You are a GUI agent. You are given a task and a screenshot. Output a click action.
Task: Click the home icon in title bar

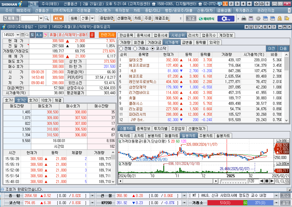pyautogui.click(x=256, y=4)
